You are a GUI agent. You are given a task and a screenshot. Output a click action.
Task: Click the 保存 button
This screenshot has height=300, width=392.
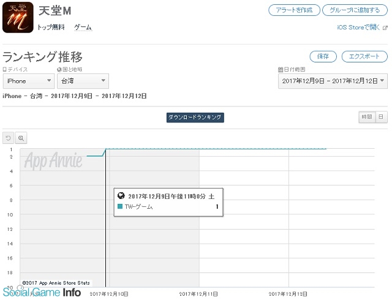[323, 56]
